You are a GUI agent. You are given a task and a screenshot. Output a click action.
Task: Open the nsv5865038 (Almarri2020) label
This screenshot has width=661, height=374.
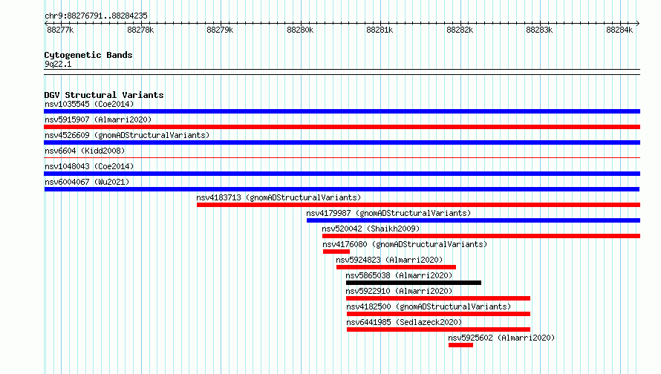tap(399, 275)
